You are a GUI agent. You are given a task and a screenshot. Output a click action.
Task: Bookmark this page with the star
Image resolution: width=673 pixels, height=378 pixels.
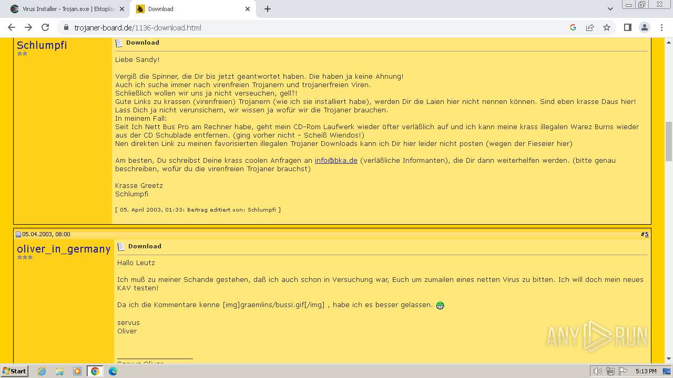607,27
